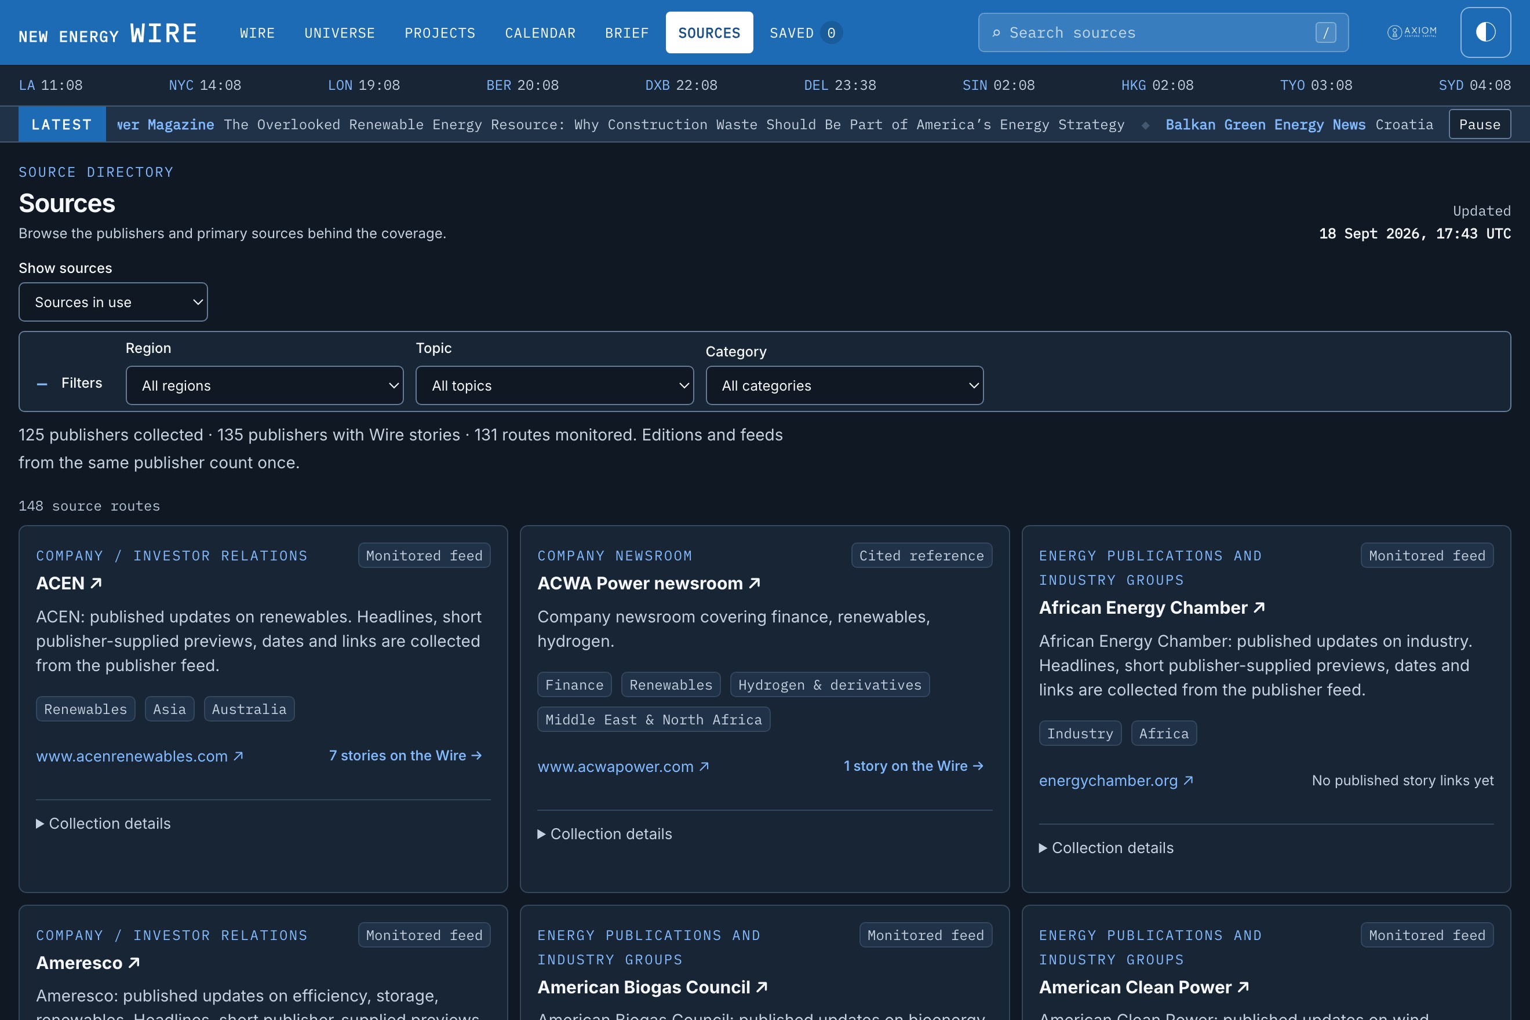Click external arrow beside American Biogas Council

pyautogui.click(x=762, y=986)
